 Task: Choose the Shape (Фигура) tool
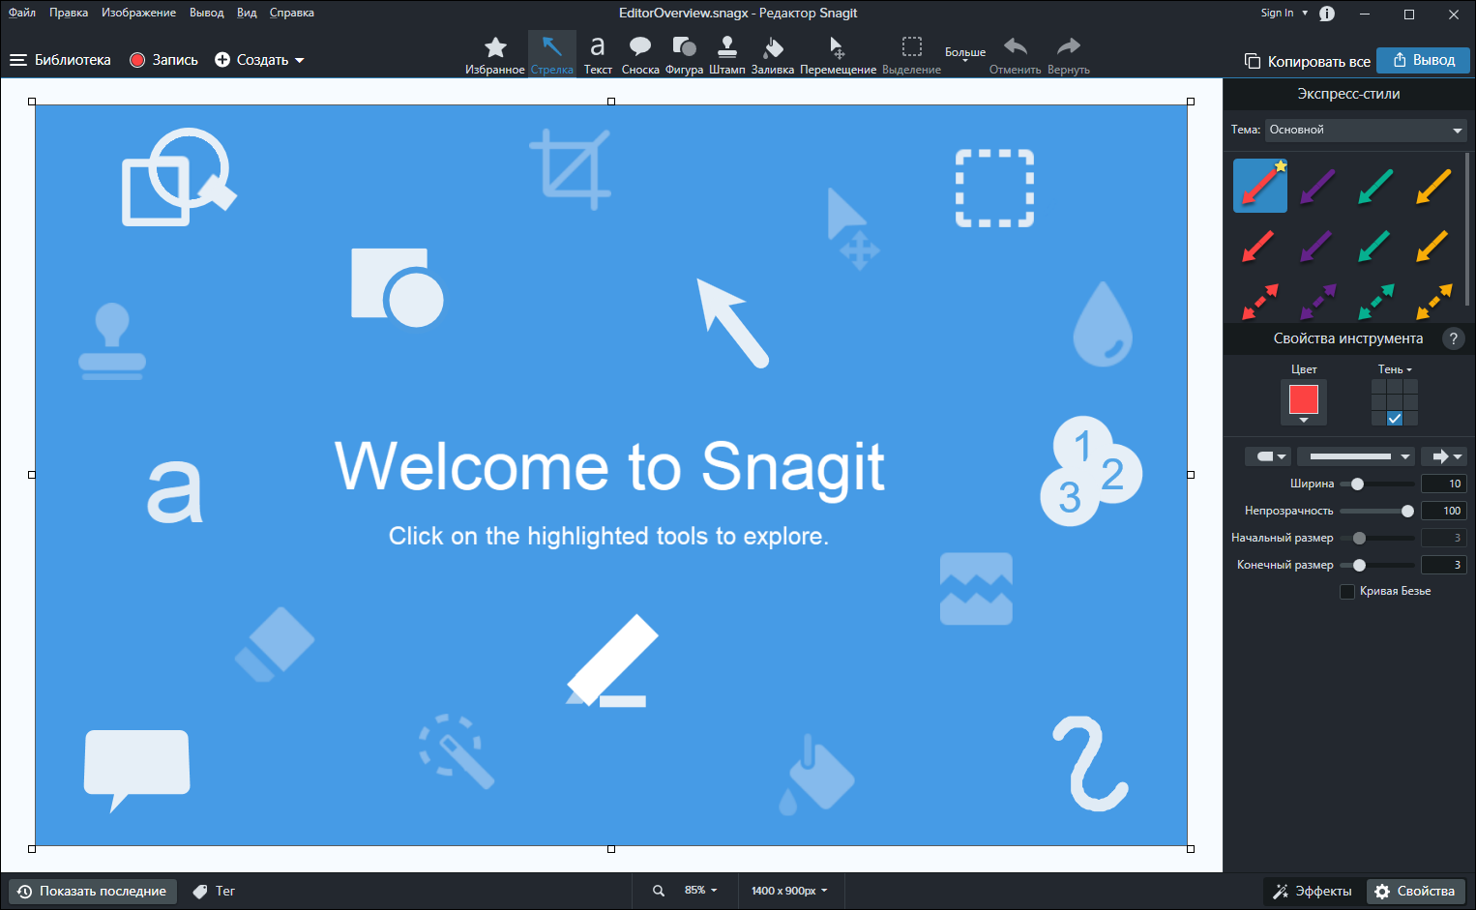pos(684,54)
